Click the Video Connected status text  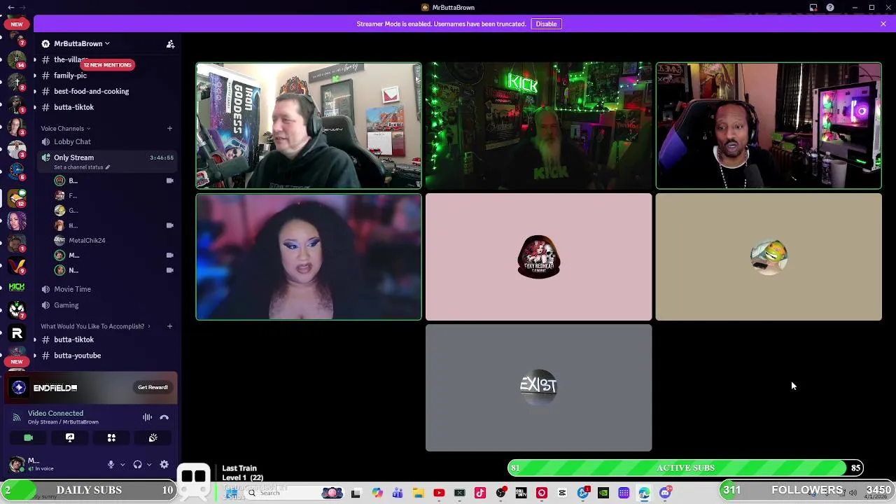click(x=55, y=413)
